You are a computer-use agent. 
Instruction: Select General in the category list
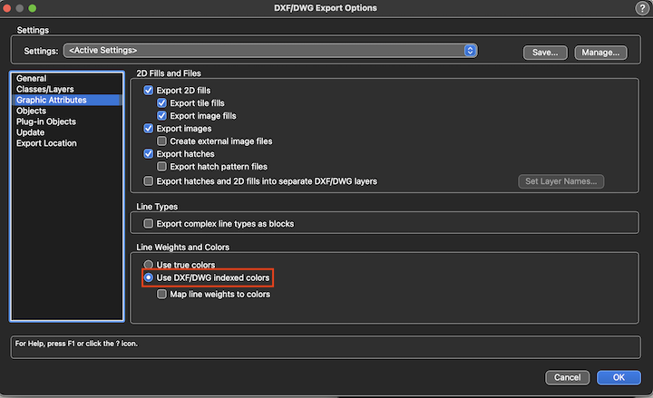click(x=32, y=79)
